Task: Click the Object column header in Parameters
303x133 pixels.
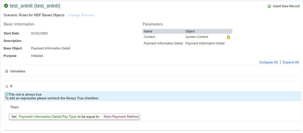Action: coord(190,31)
